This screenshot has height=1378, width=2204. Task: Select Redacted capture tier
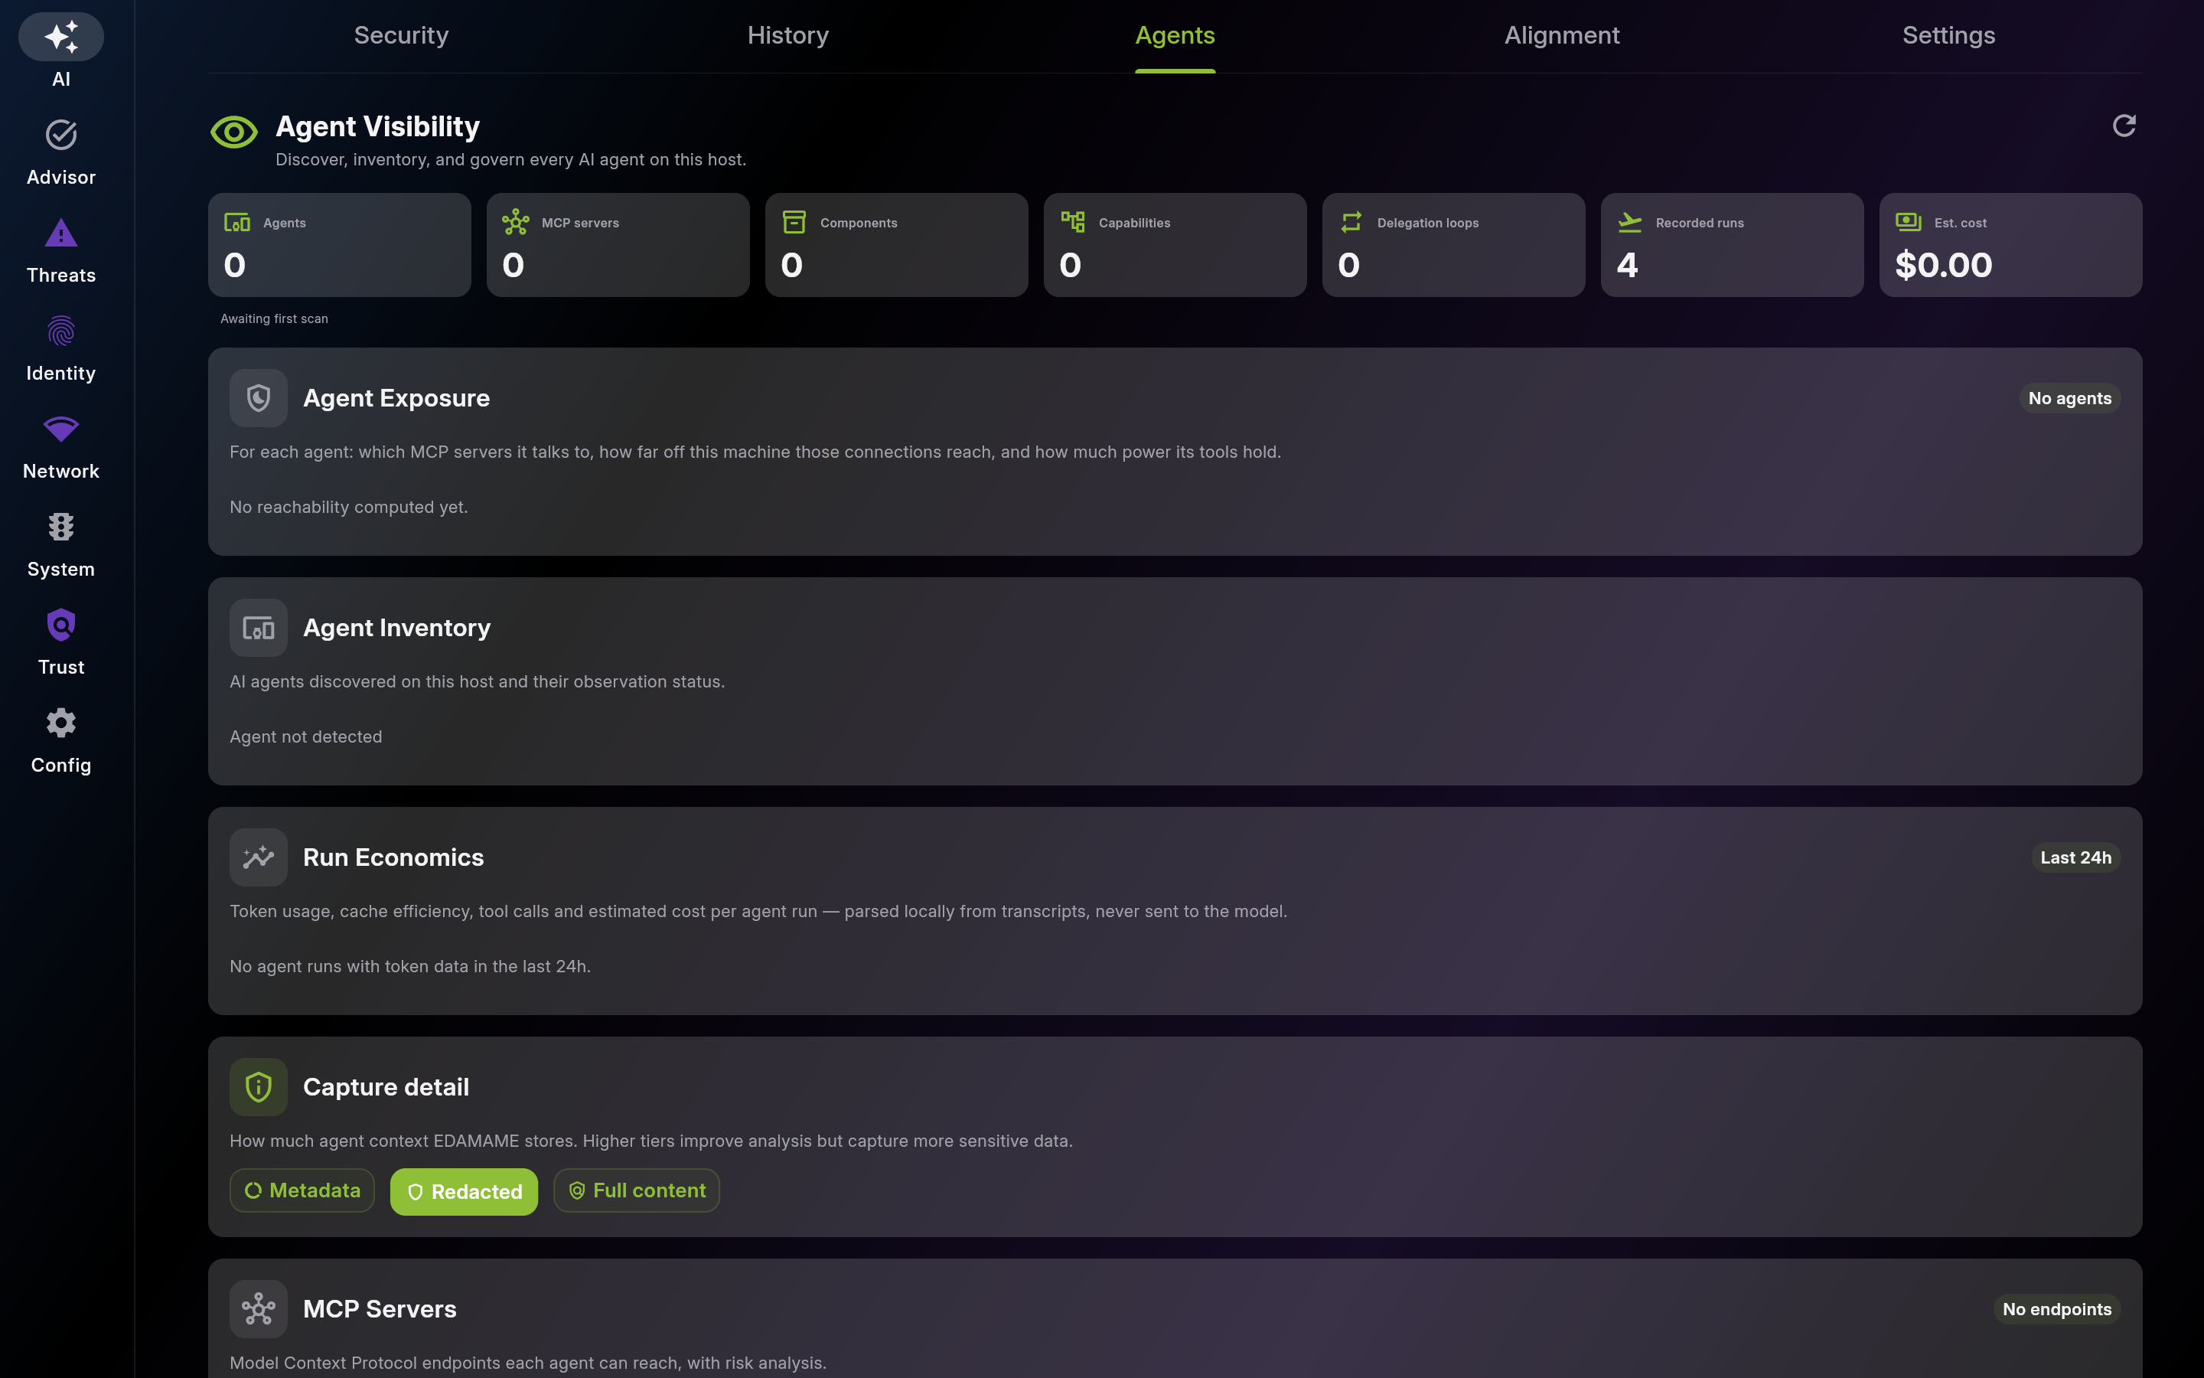(465, 1191)
